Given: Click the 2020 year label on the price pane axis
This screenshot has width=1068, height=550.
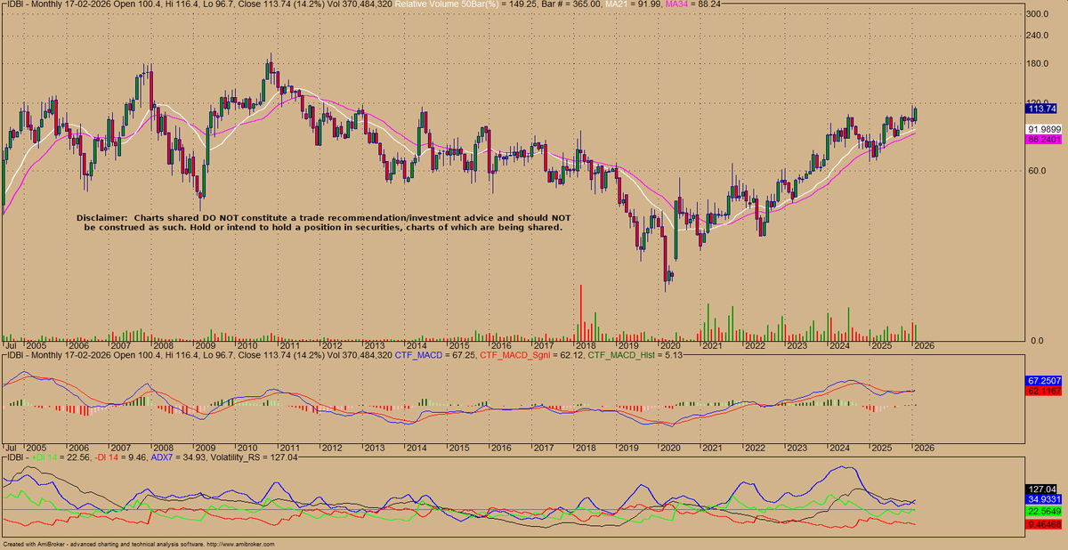Looking at the screenshot, I should (x=669, y=345).
